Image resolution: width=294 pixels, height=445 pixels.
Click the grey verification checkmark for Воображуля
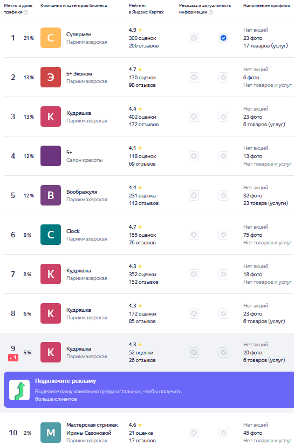[x=223, y=195]
